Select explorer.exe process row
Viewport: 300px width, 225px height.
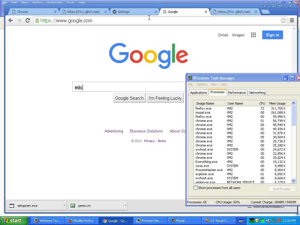click(x=242, y=174)
